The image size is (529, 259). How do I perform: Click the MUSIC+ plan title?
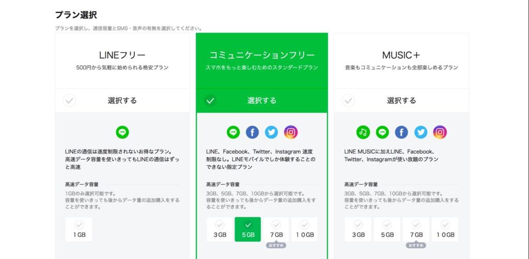(401, 55)
